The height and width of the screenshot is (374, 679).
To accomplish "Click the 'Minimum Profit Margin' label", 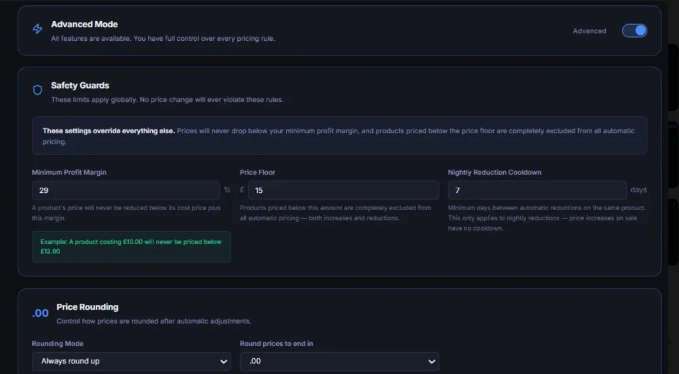I will pos(69,172).
